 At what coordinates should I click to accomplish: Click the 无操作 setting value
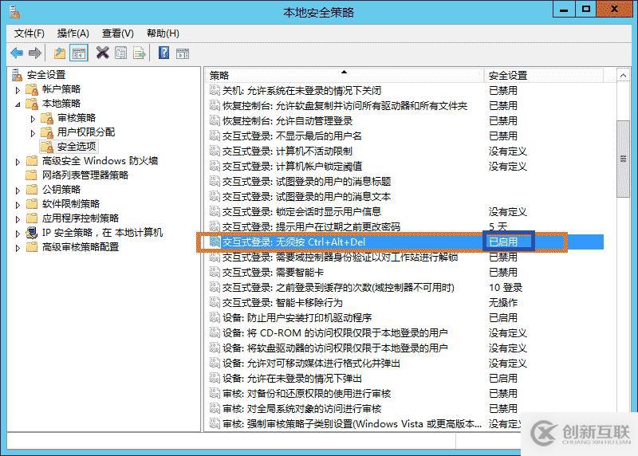tap(503, 303)
